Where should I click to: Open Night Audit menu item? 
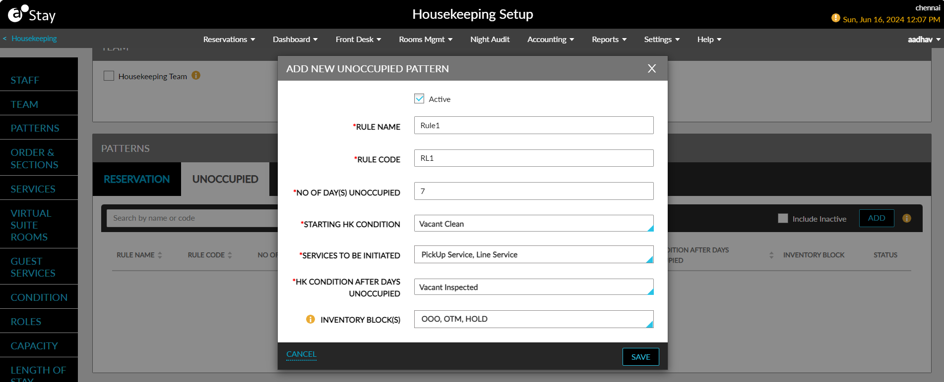click(x=490, y=39)
